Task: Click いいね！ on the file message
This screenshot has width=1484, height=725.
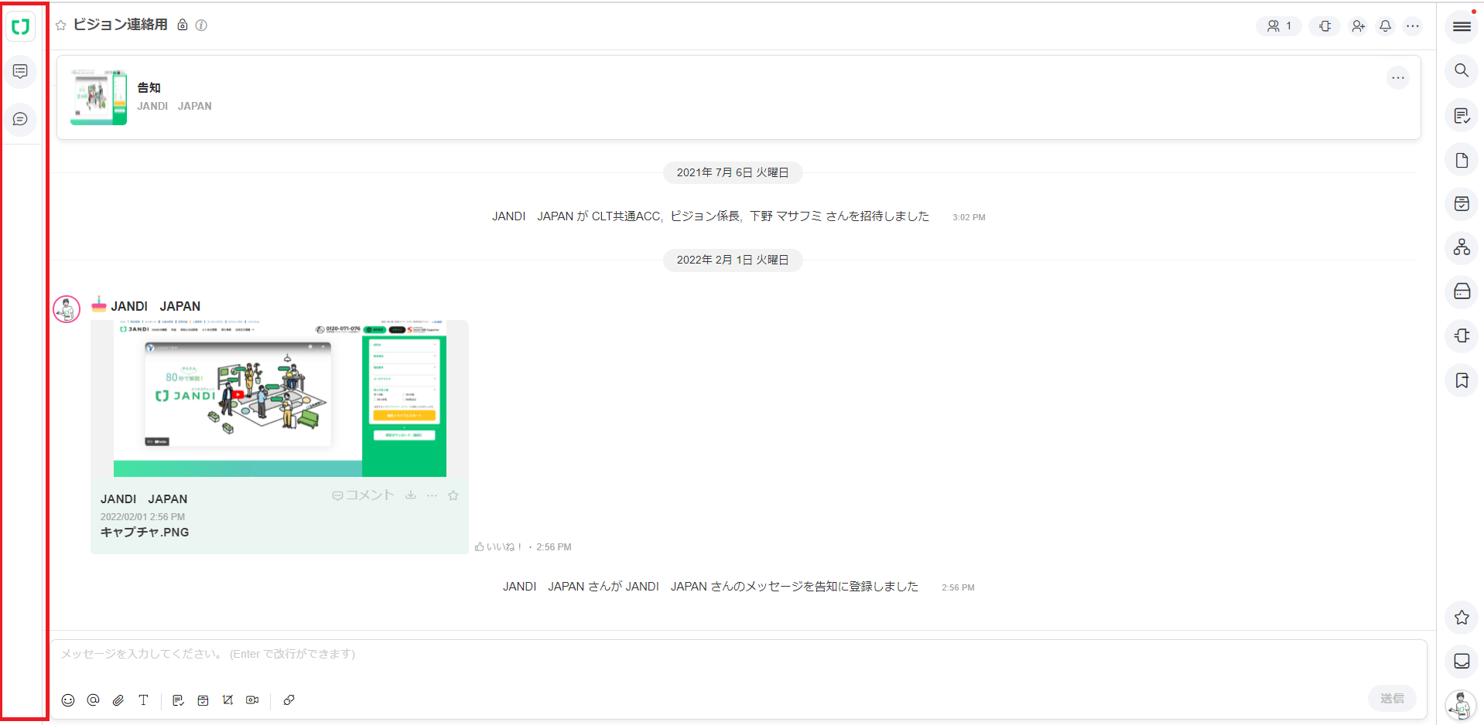Action: pos(499,546)
